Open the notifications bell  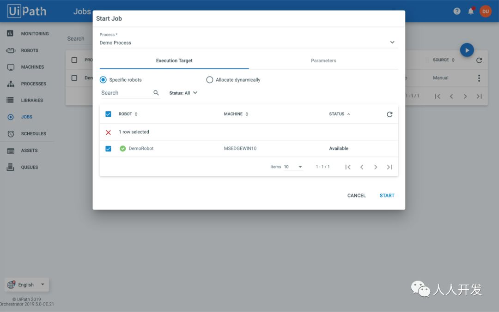[471, 11]
